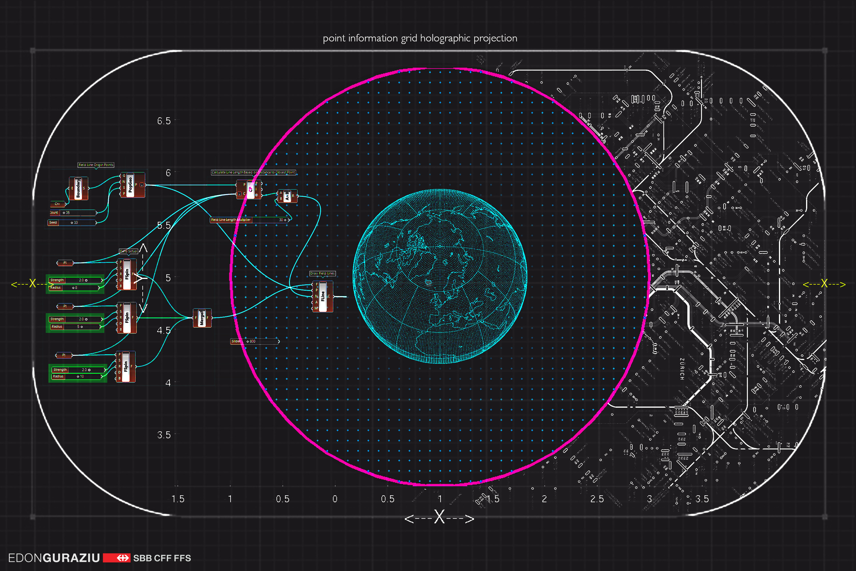The width and height of the screenshot is (856, 571).
Task: Click the Draw Field Lines label
Action: click(322, 274)
